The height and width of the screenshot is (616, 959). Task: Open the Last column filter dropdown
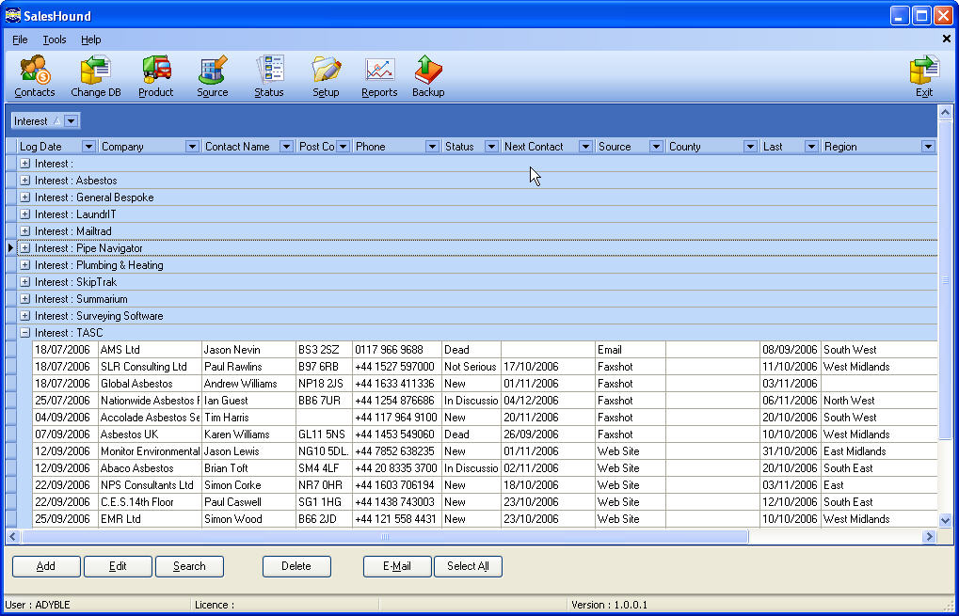point(811,147)
